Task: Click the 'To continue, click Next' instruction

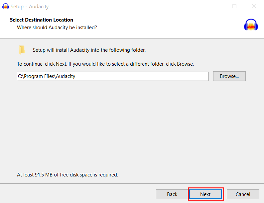Action: click(105, 64)
